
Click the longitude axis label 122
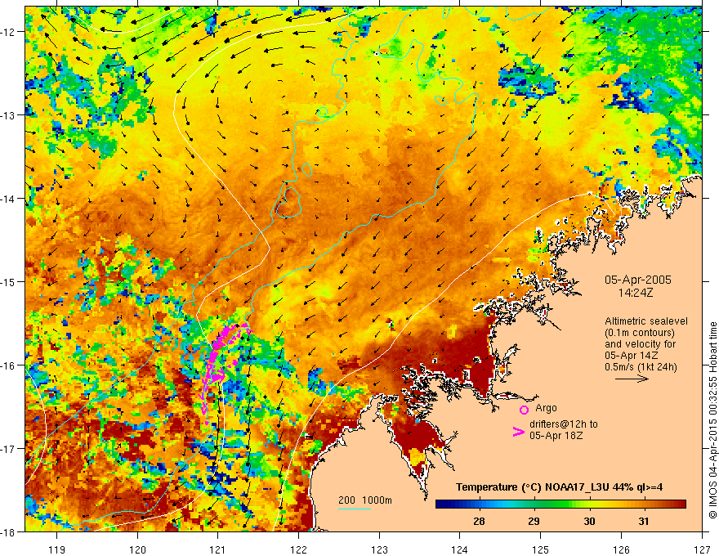[298, 549]
